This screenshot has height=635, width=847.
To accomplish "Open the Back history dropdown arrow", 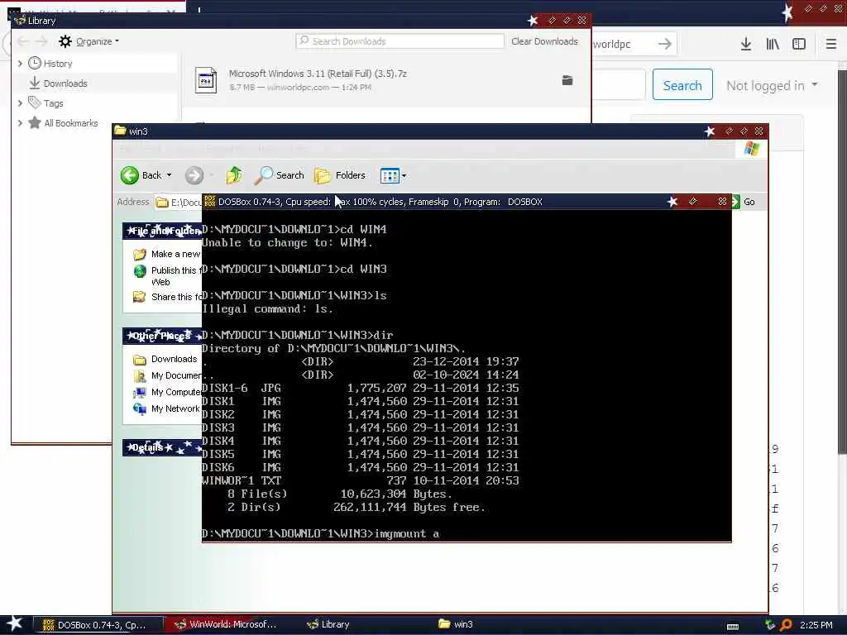I will tap(169, 175).
